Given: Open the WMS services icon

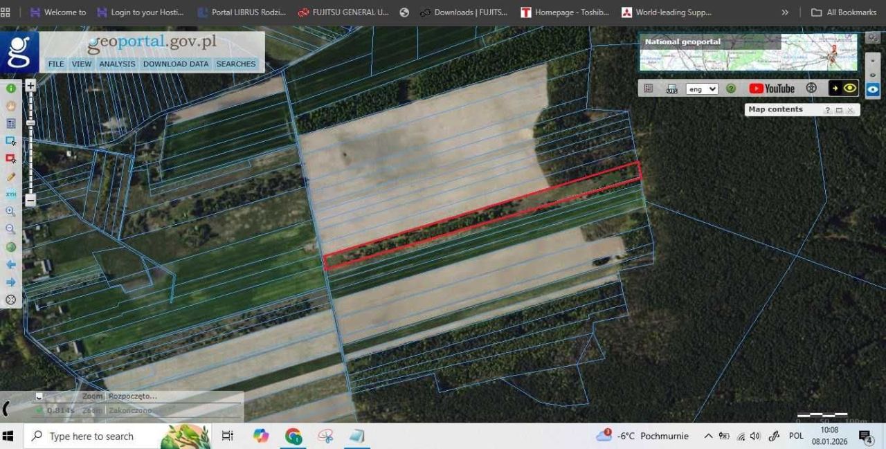Looking at the screenshot, I should [671, 89].
